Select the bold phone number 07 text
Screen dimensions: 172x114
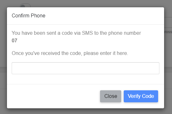[x=15, y=40]
